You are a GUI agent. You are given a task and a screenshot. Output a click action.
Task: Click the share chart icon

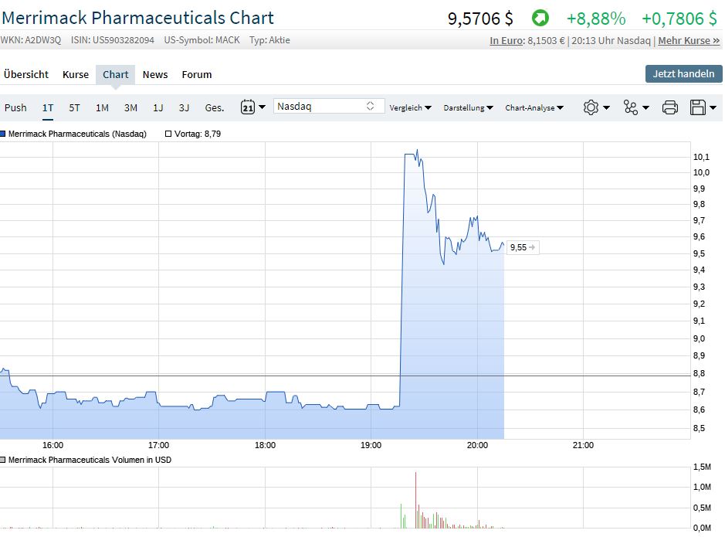pyautogui.click(x=632, y=107)
